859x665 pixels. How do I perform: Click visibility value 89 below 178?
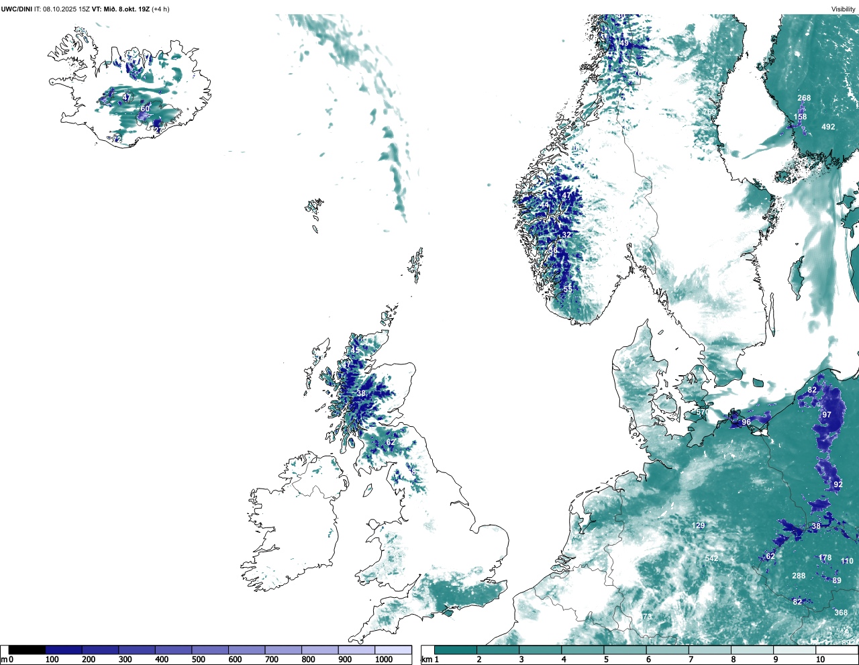pos(837,580)
